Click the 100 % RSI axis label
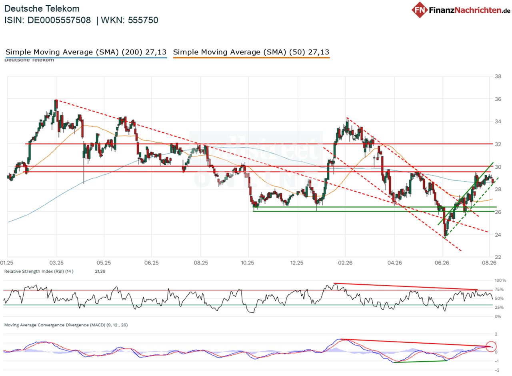Viewport: 512px width, 376px height. pos(500,280)
